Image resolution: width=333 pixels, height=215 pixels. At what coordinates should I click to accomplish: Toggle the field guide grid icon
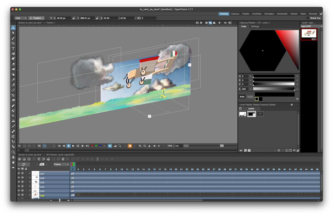201,23
